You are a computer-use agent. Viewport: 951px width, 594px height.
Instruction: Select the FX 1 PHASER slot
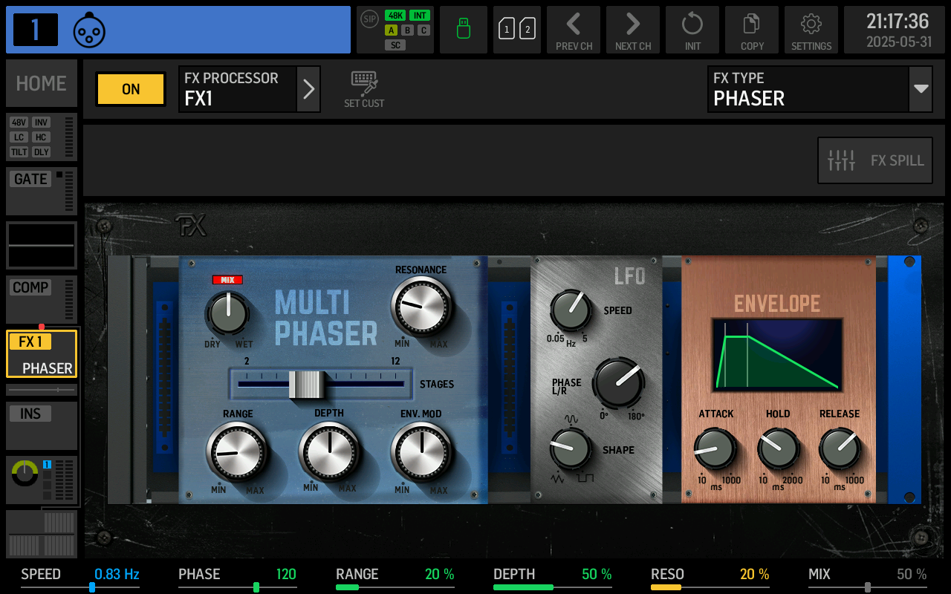(41, 353)
